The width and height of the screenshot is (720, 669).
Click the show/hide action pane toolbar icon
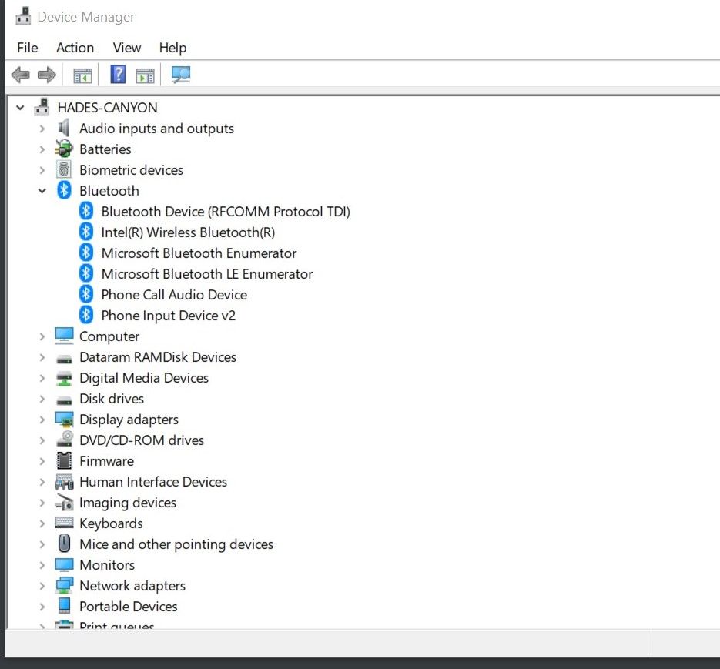145,75
